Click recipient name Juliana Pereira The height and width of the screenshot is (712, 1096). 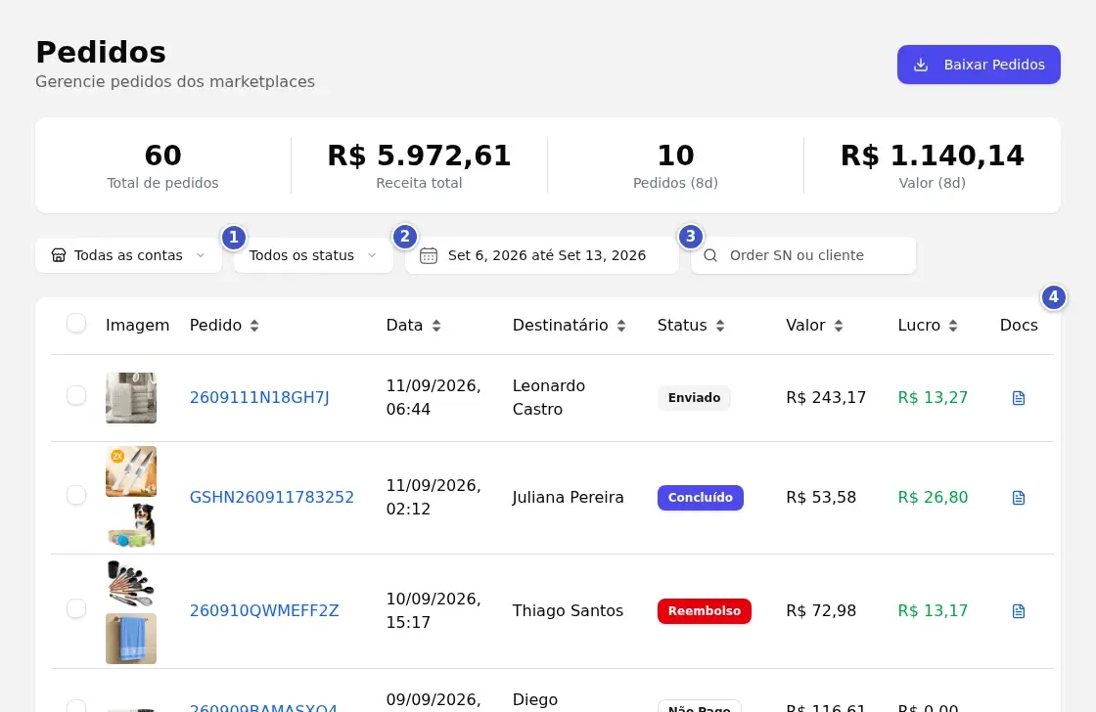click(x=568, y=498)
